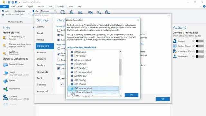Viewport: 206px width, 116px height.
Task: Toggle the .GZ (no association) checkbox
Action: click(x=72, y=60)
